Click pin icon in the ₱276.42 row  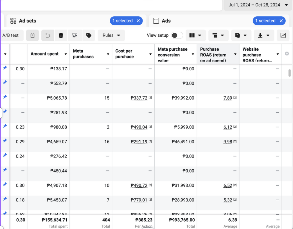pos(5,155)
